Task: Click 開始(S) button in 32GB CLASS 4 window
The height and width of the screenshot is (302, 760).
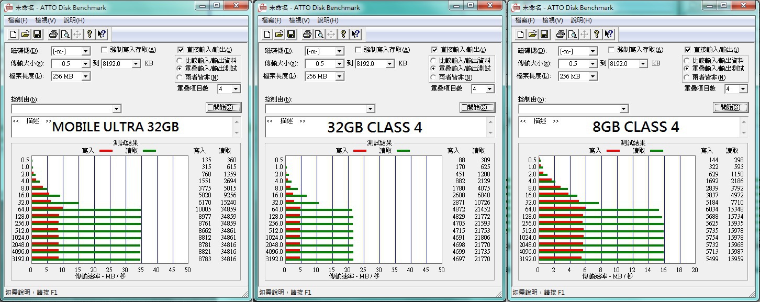Action: click(x=477, y=107)
